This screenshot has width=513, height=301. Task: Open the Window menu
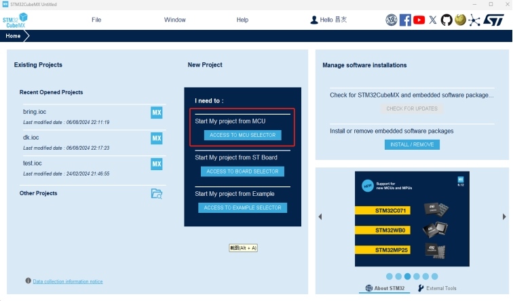[174, 20]
